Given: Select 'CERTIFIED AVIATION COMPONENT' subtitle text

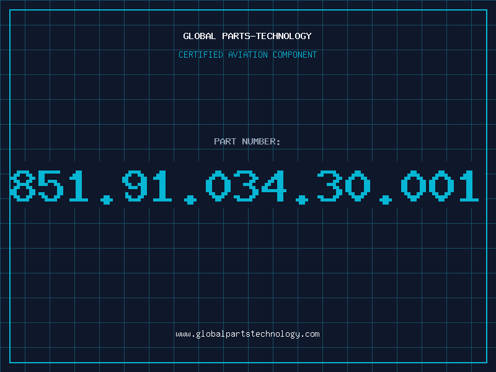Looking at the screenshot, I should pyautogui.click(x=247, y=55).
